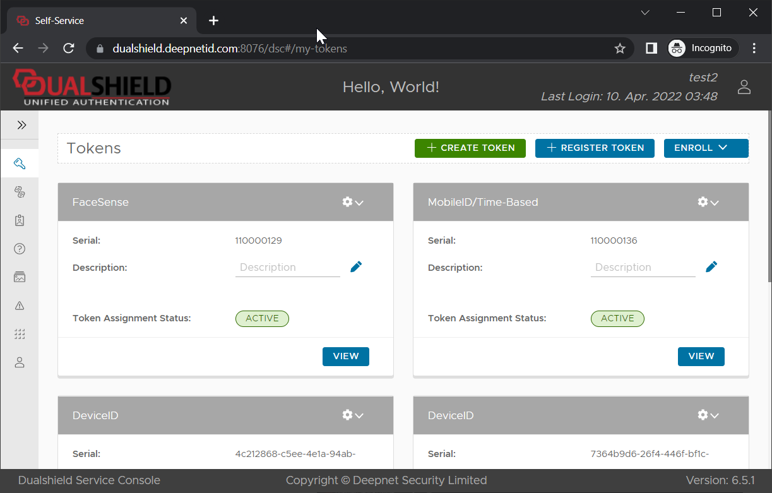Open the image gallery sidebar icon
Screen dimensions: 772x493
tap(20, 277)
